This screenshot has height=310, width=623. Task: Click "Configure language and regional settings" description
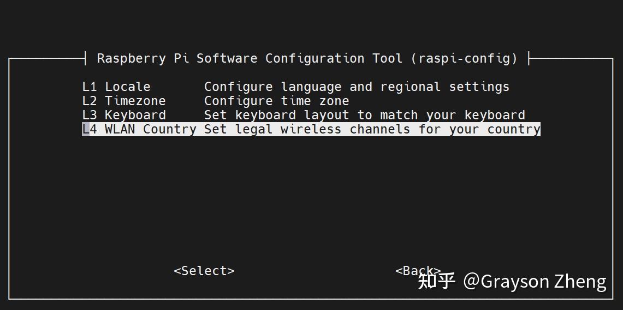point(357,87)
